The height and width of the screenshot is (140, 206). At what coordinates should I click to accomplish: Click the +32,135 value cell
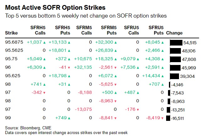[x=83, y=67]
